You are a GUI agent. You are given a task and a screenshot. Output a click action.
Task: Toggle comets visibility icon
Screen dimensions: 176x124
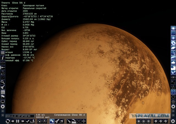[173, 53]
